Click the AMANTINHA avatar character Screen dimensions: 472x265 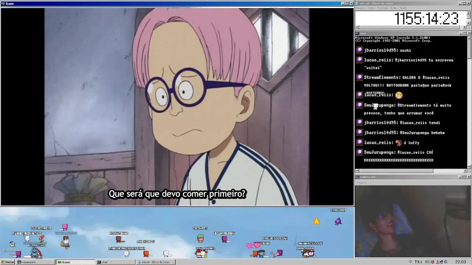coord(119,239)
